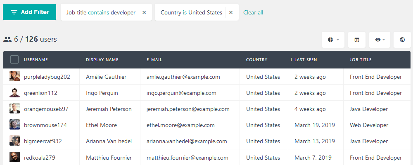413x165 pixels.
Task: Open the Job title contains developer filter
Action: [x=101, y=12]
